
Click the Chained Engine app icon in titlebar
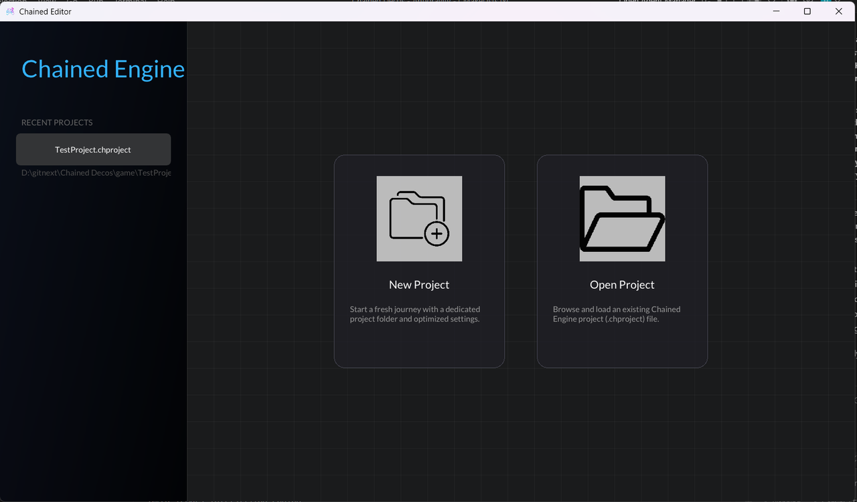10,11
